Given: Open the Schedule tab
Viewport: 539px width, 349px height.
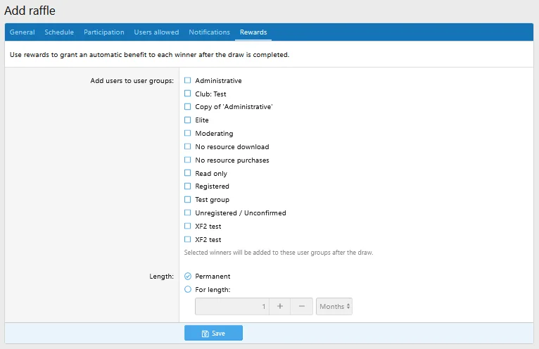Looking at the screenshot, I should click(59, 32).
